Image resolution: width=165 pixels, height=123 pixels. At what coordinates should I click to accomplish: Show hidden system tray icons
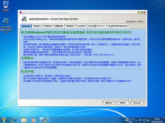click(137, 120)
